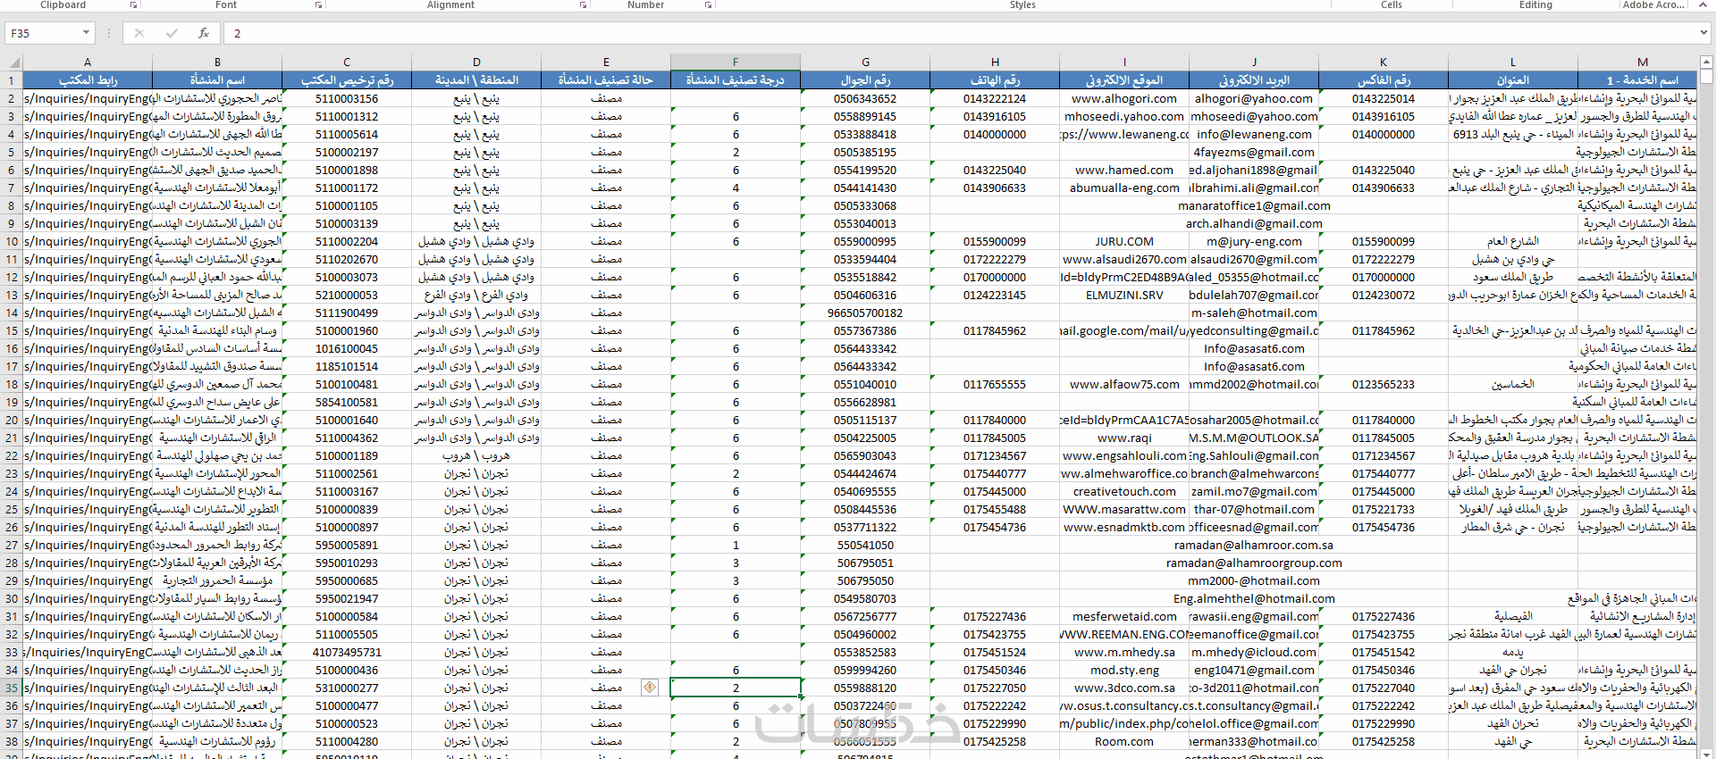Click cell containing www.alhogori.com
The width and height of the screenshot is (1716, 759).
[1124, 98]
